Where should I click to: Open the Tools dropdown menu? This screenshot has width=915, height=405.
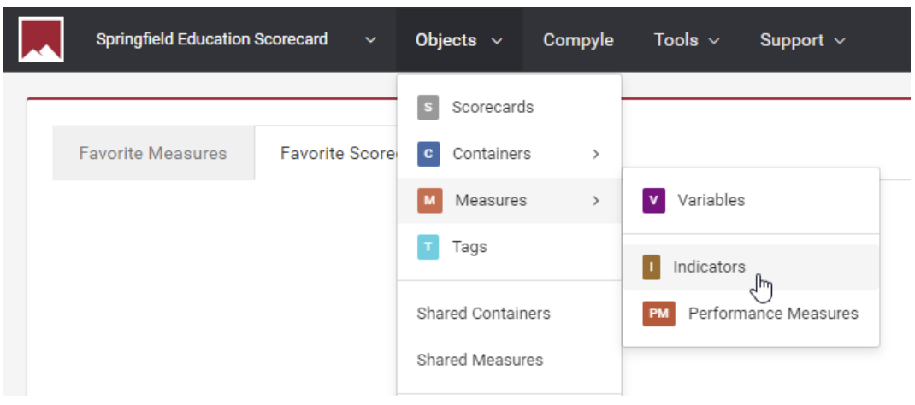click(x=687, y=40)
